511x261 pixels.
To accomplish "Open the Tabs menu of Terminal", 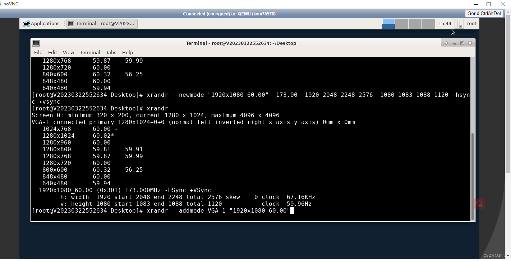I will pos(111,52).
